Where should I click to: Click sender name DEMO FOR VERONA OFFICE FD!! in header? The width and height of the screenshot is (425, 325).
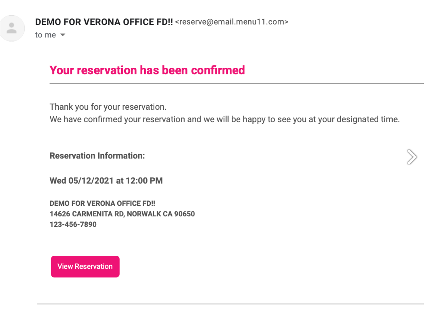(104, 22)
